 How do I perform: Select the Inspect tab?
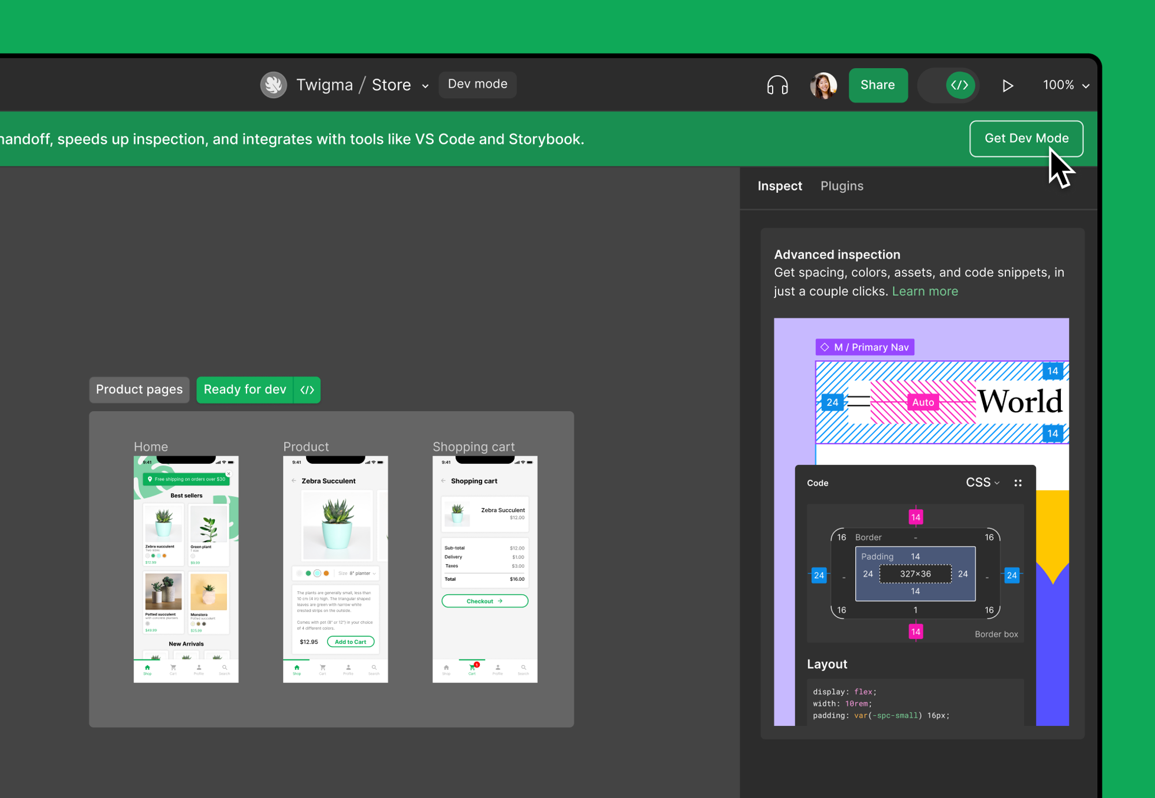coord(780,186)
